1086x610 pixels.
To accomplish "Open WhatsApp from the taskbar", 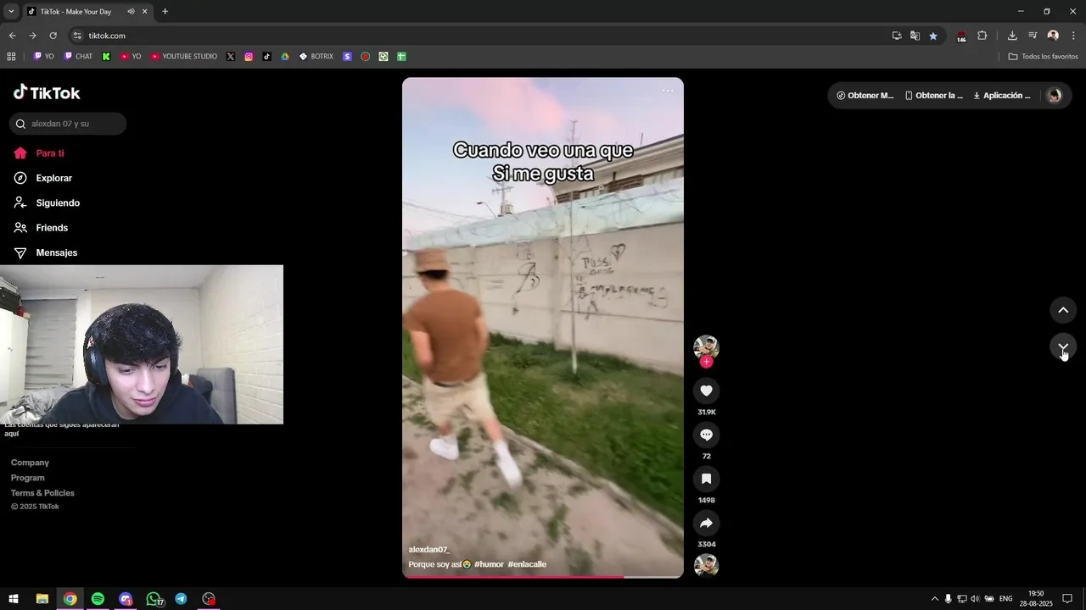I will [x=154, y=599].
